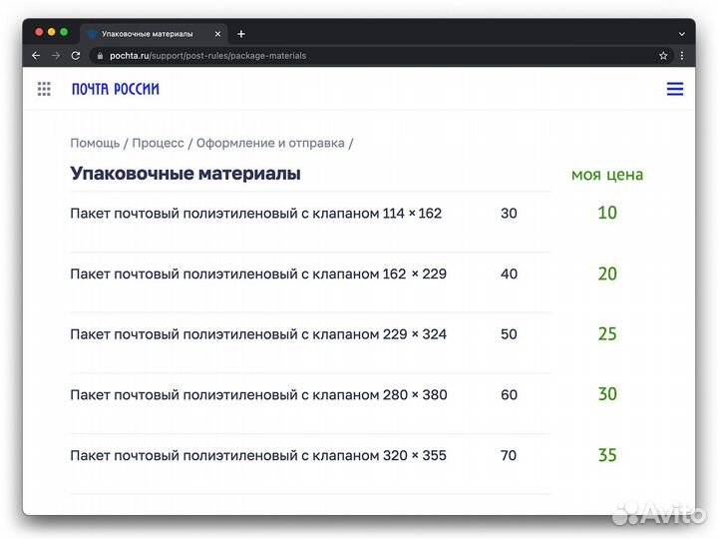Bookmark this page with the star icon
Screen dimensions: 718x539
(663, 56)
